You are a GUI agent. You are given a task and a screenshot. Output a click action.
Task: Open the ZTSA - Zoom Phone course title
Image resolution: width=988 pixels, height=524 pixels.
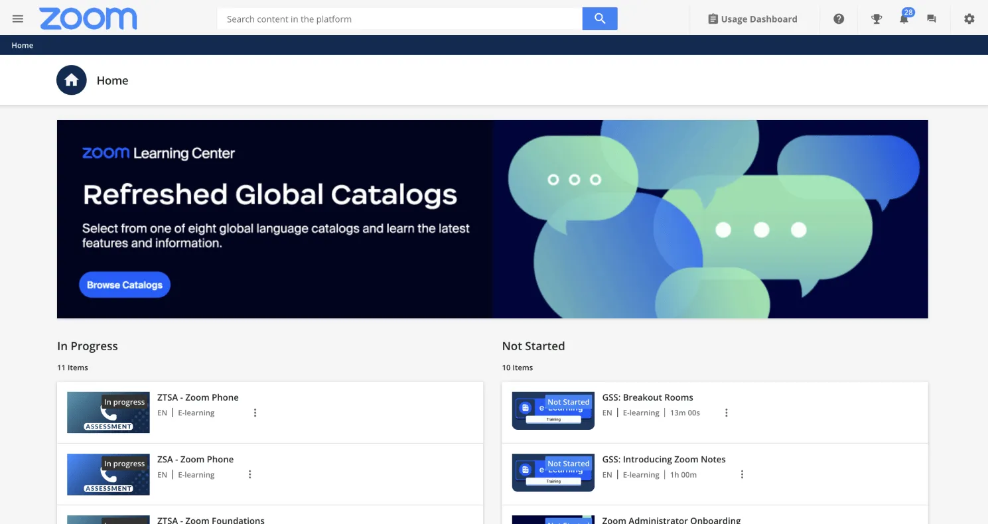[x=198, y=397]
